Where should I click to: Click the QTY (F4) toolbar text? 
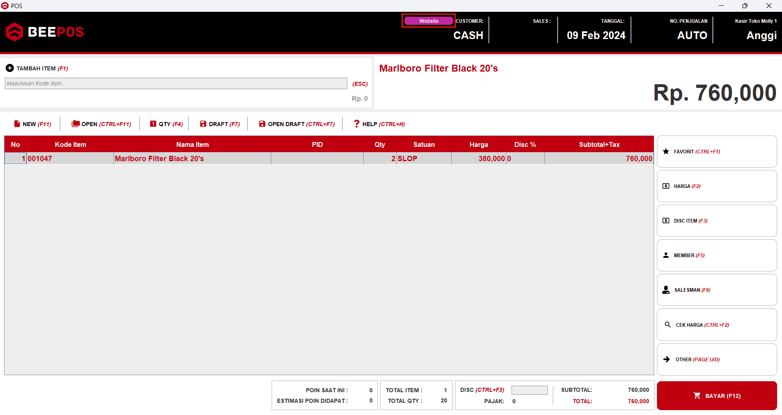[x=171, y=124]
